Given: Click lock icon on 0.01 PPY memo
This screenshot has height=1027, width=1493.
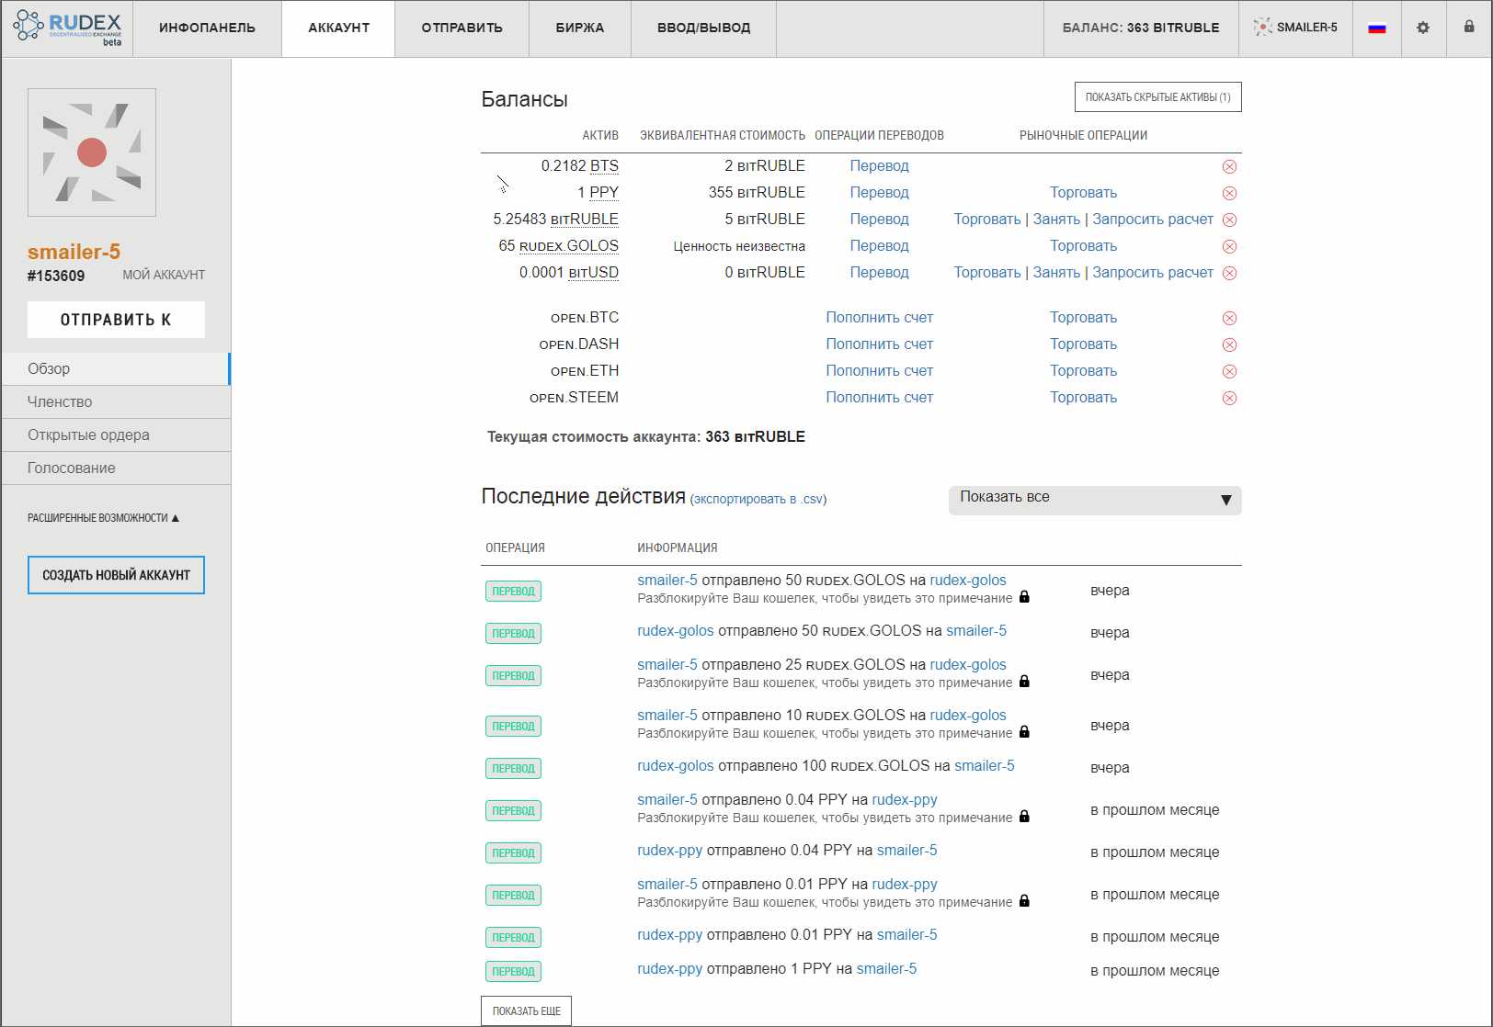Looking at the screenshot, I should pos(1024,901).
